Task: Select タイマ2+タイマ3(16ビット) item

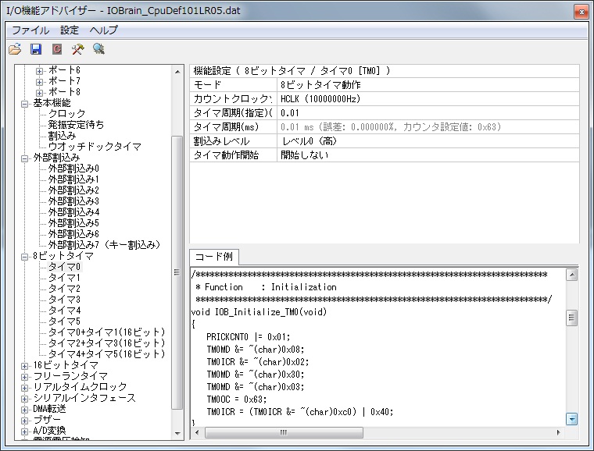Action: [x=107, y=343]
